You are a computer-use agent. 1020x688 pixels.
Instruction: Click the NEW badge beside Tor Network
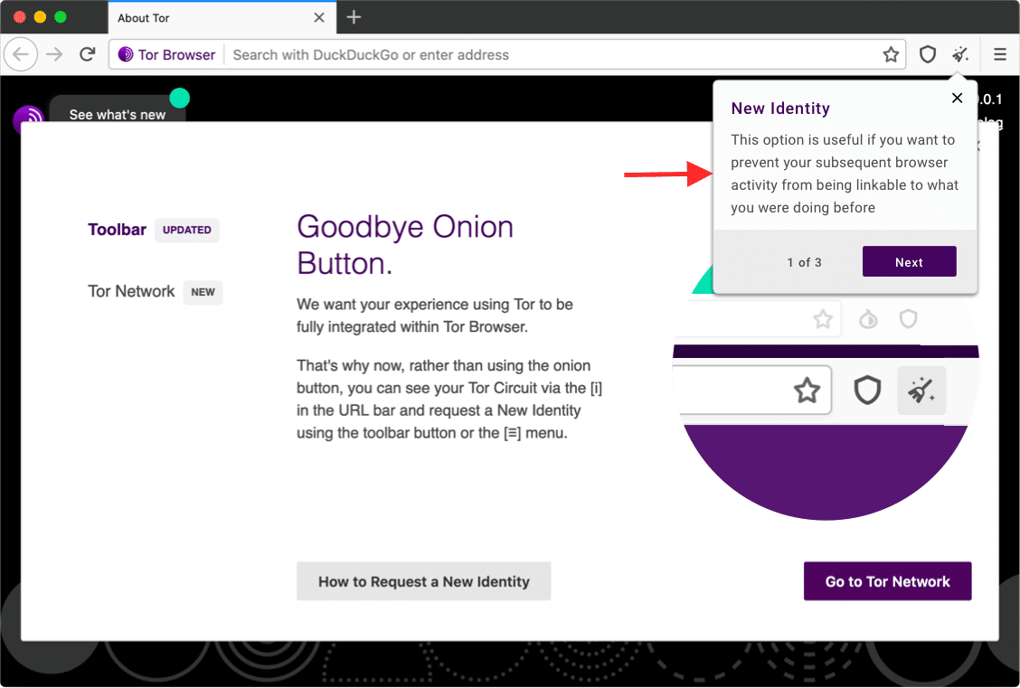pos(203,292)
